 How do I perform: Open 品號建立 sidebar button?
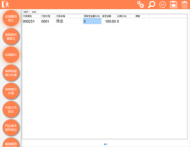tap(11, 55)
